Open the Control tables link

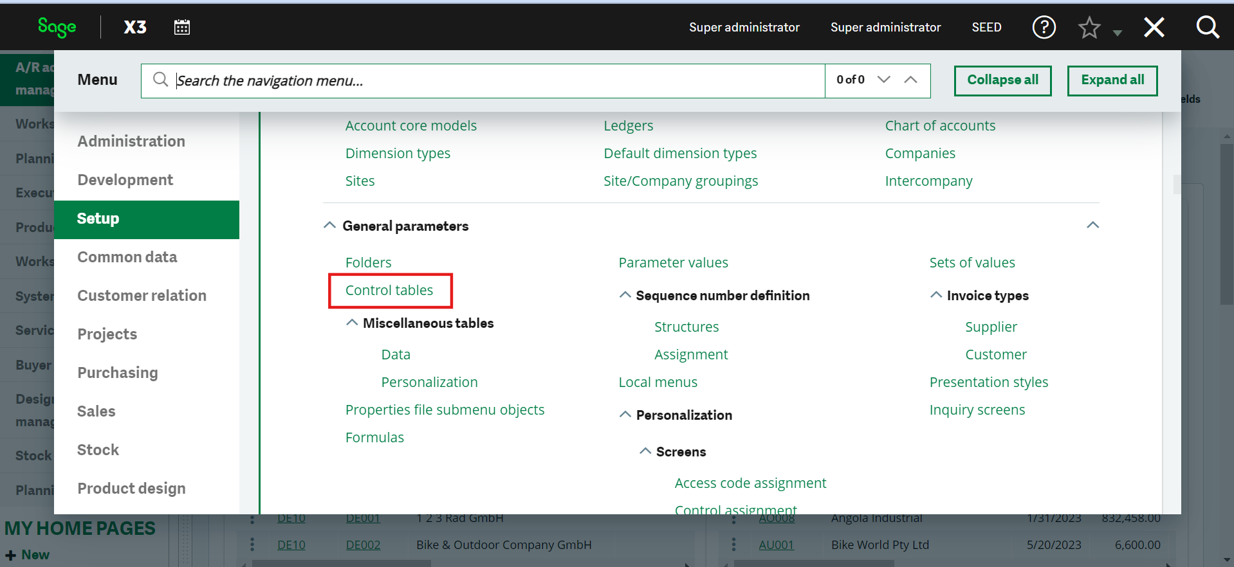[x=389, y=291]
